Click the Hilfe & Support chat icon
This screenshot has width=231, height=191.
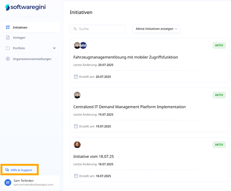point(7,170)
